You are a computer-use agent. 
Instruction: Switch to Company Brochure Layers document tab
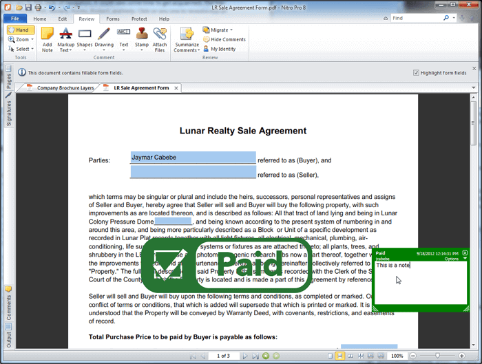[60, 88]
